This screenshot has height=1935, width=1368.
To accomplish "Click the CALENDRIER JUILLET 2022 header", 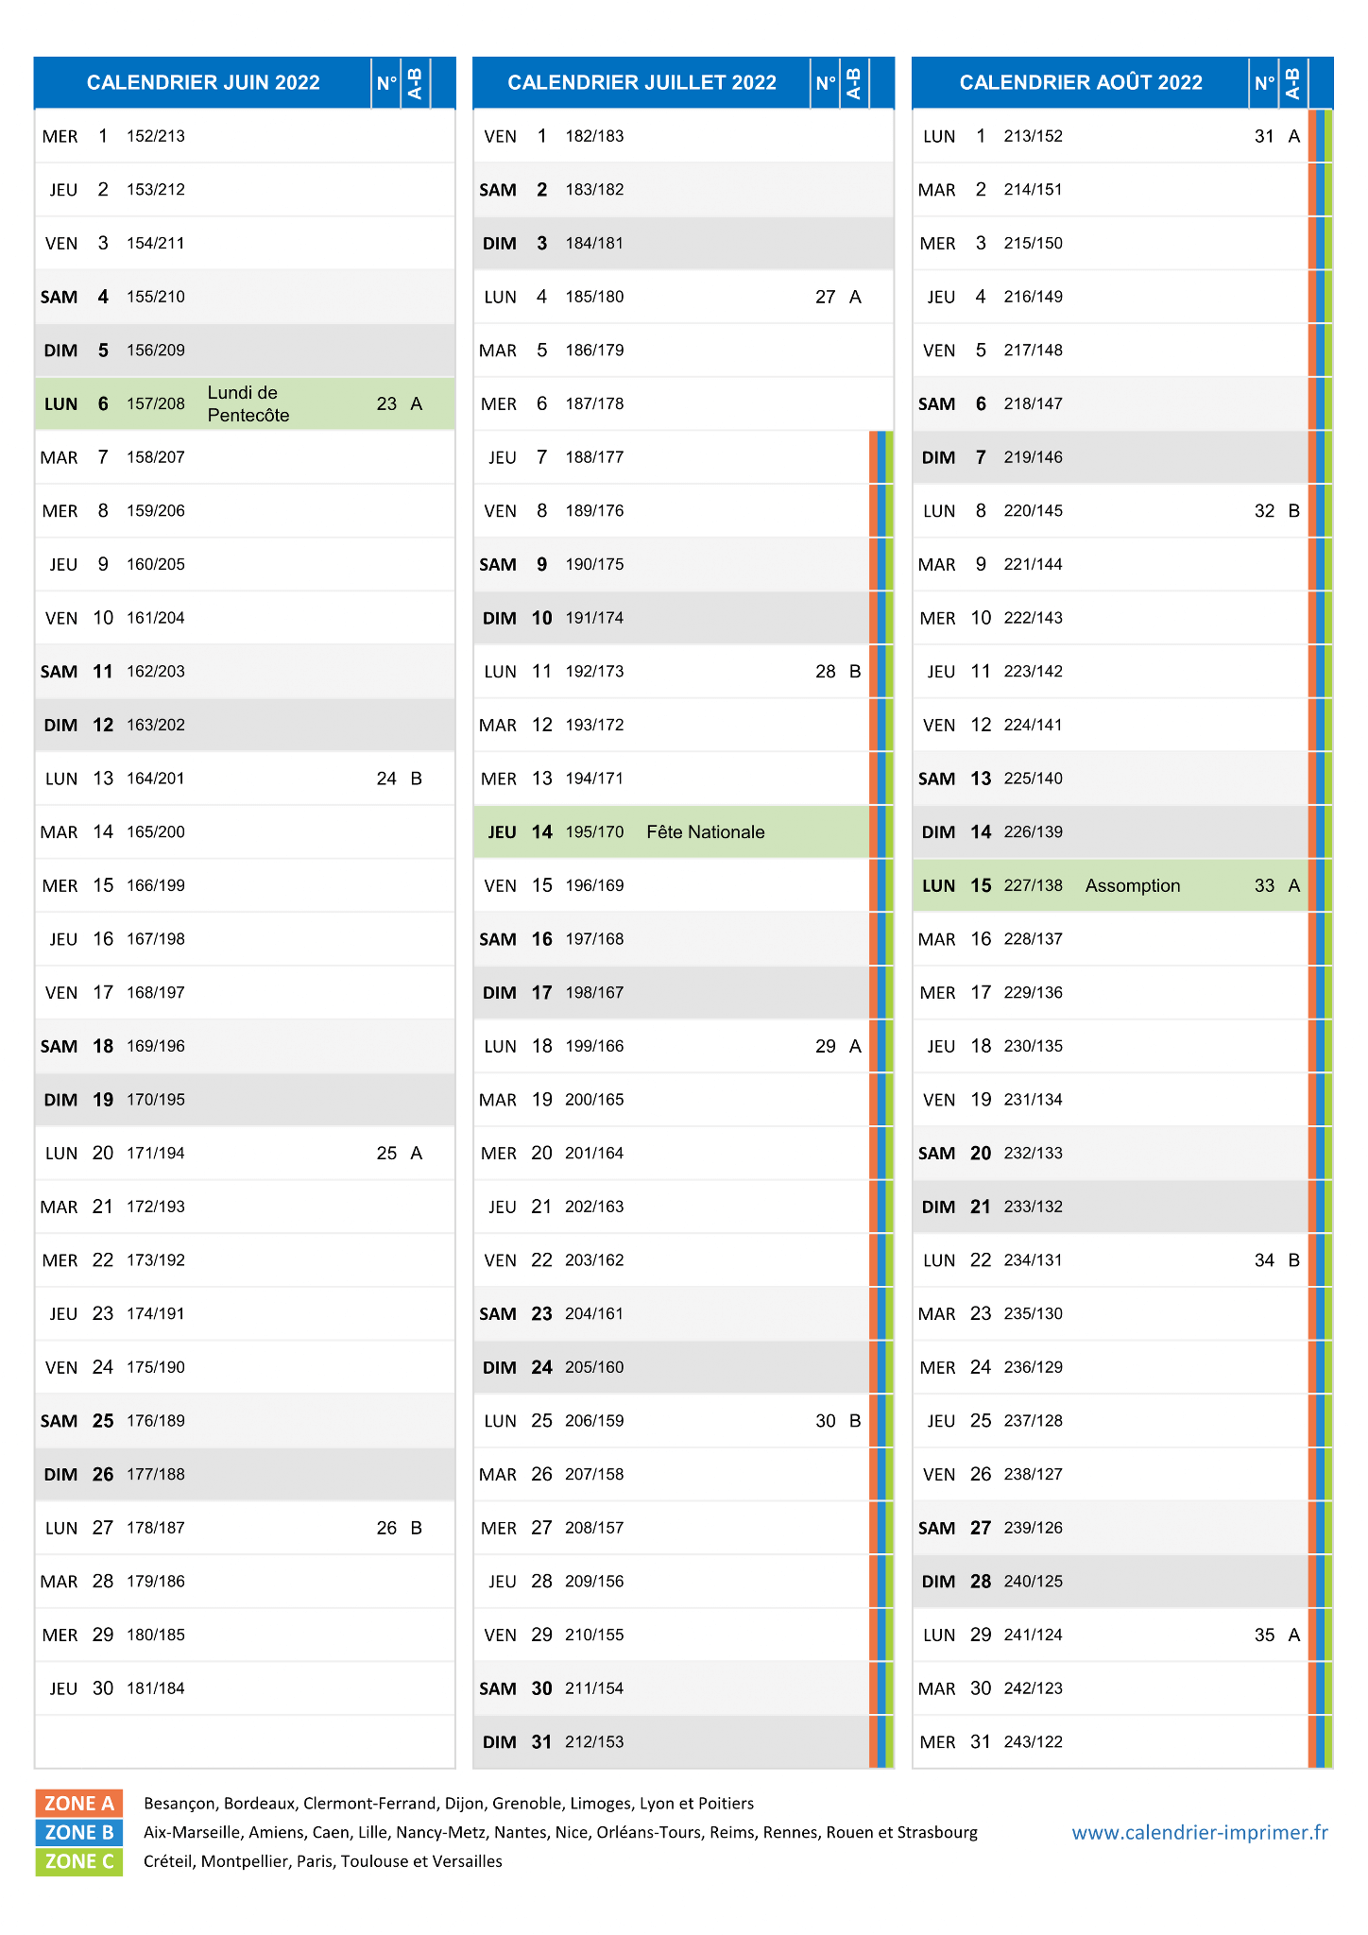I will click(x=641, y=83).
